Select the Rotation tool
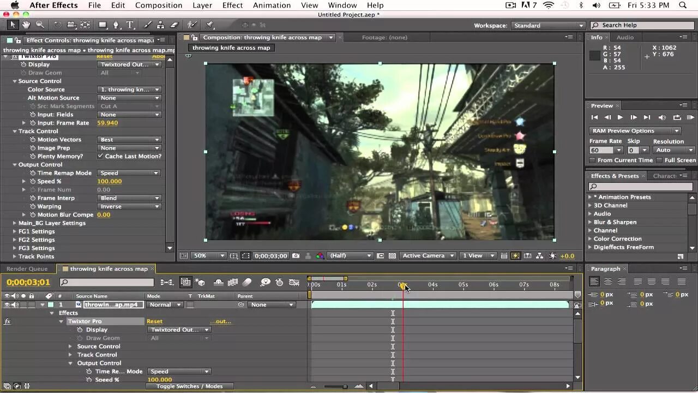 coord(58,25)
